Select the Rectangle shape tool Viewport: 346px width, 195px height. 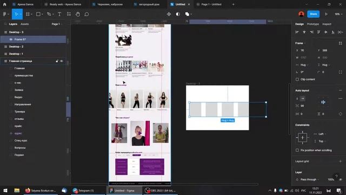coord(38,14)
